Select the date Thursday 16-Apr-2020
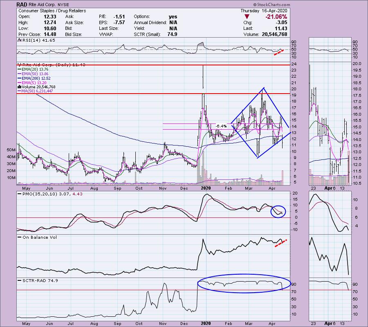This screenshot has height=327, width=368. click(264, 11)
